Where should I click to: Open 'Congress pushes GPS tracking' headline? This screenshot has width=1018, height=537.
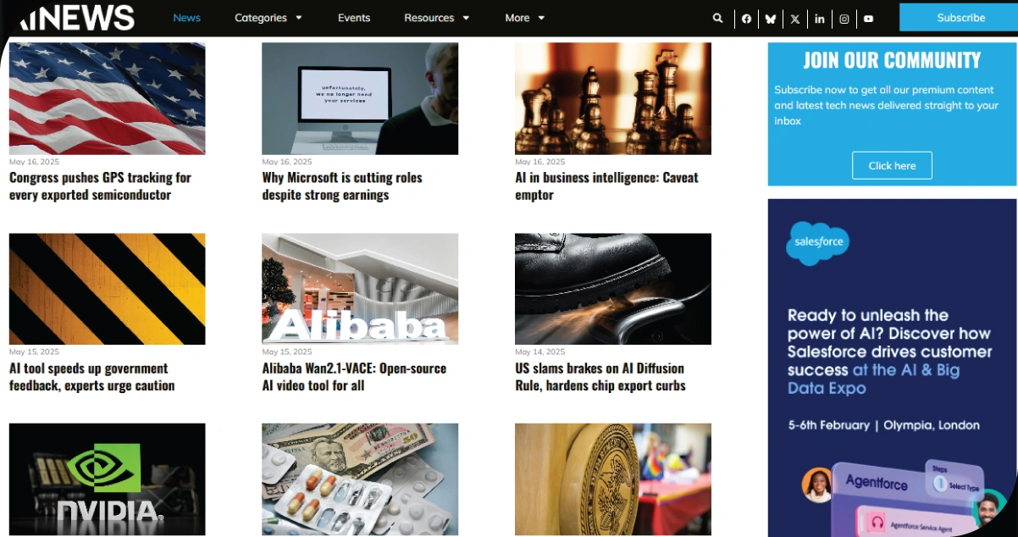(100, 185)
